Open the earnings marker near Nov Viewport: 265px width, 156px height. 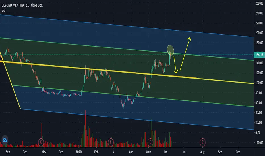click(41, 142)
